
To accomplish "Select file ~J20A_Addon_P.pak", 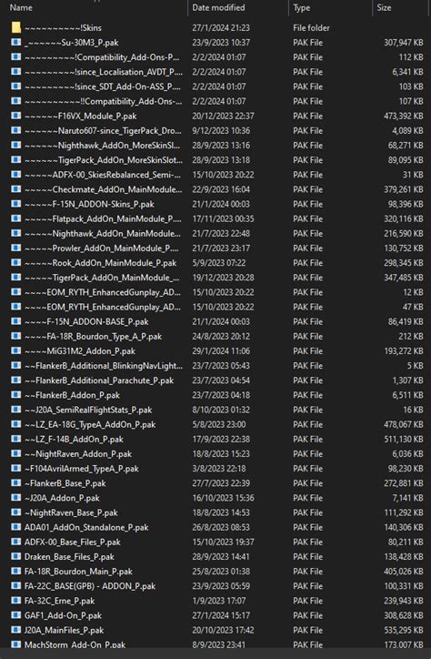I will (62, 498).
